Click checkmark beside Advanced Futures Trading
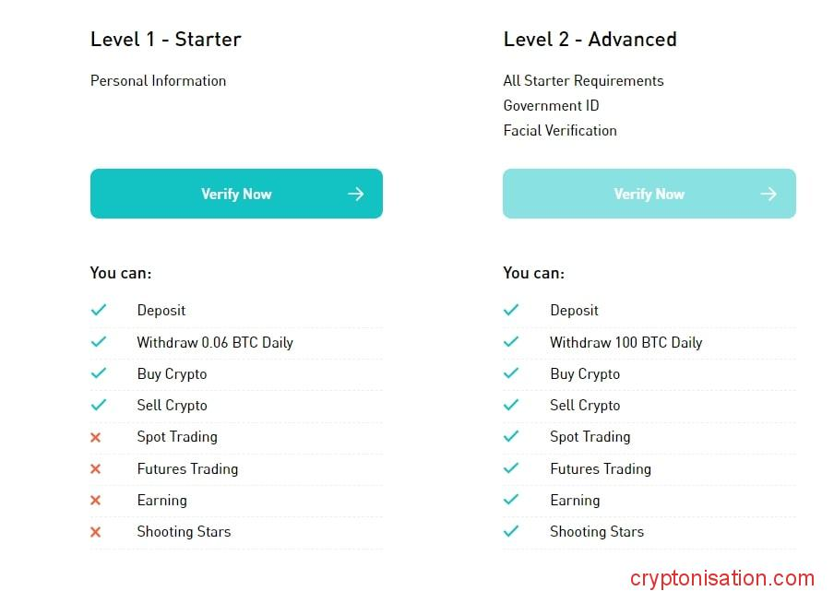The image size is (834, 603). point(511,468)
